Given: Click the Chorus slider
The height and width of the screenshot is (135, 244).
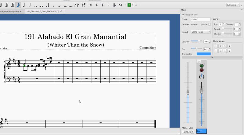Looking at the screenshot, I should (227, 34).
